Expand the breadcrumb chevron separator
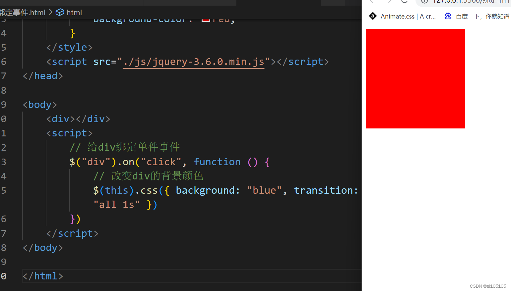The width and height of the screenshot is (511, 291). point(50,12)
